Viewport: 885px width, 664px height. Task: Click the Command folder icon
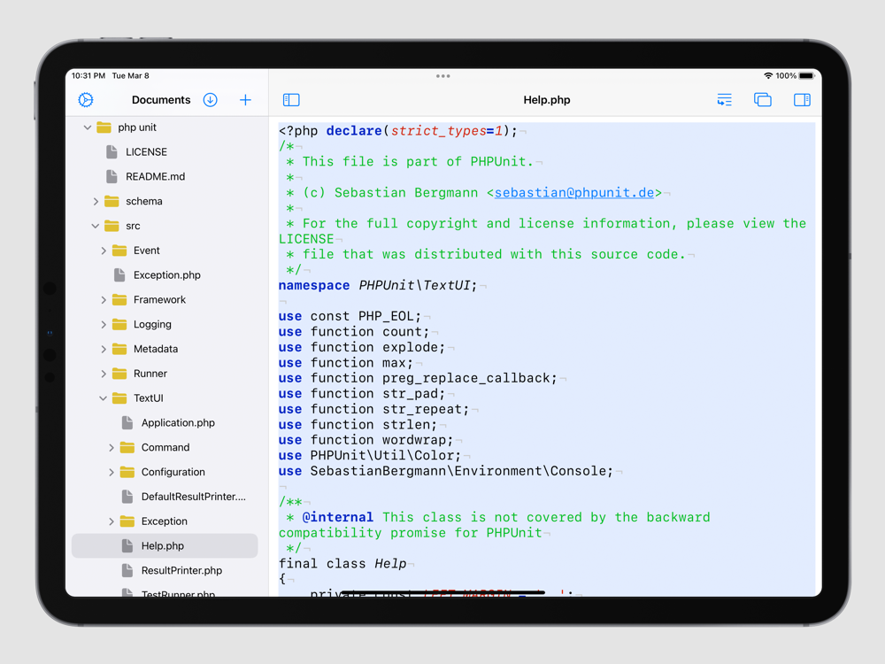click(127, 448)
